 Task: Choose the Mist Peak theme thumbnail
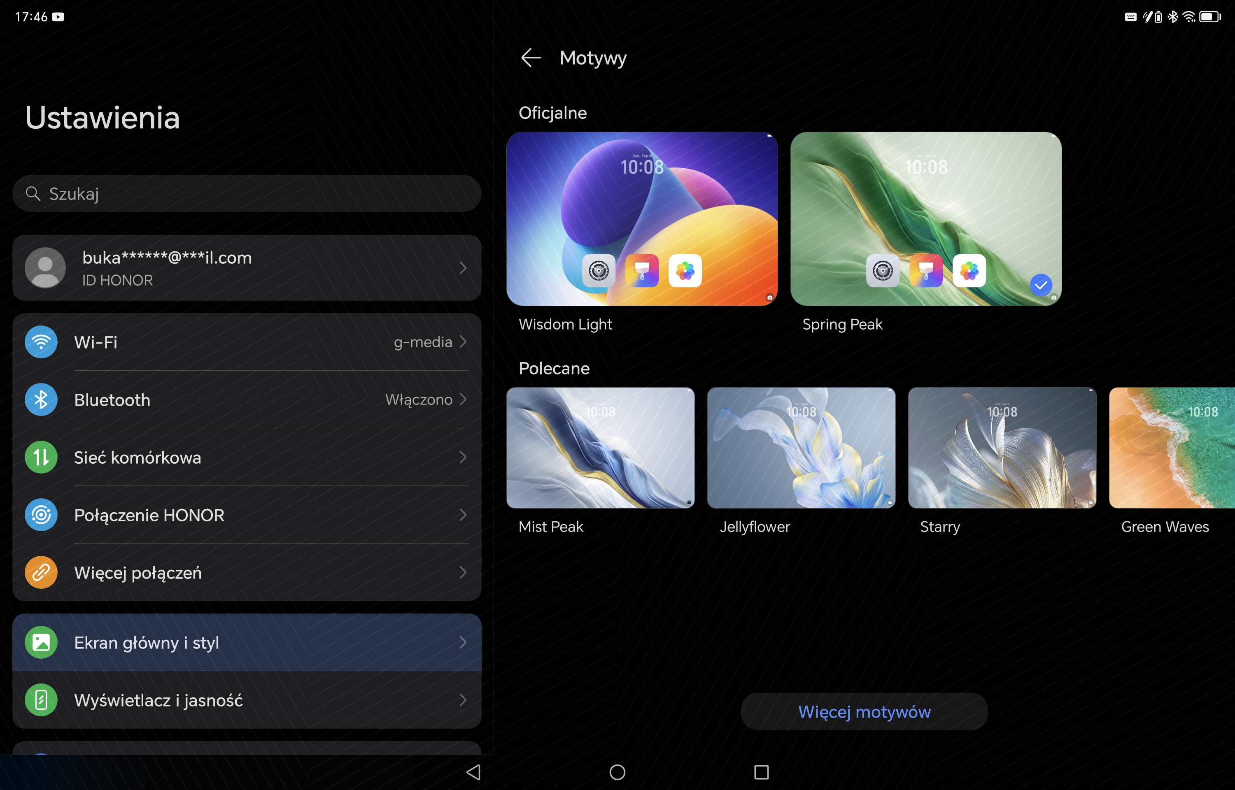(x=600, y=448)
